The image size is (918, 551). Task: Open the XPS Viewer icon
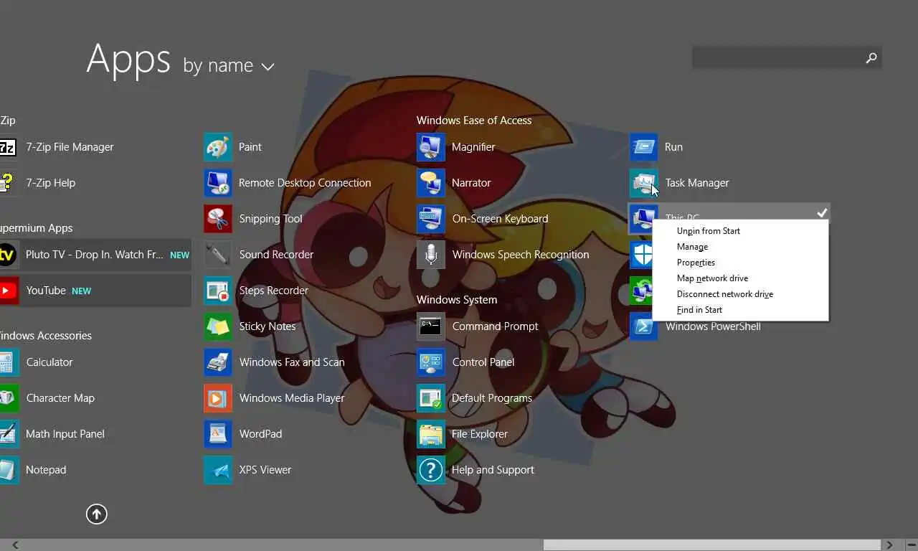(x=218, y=470)
